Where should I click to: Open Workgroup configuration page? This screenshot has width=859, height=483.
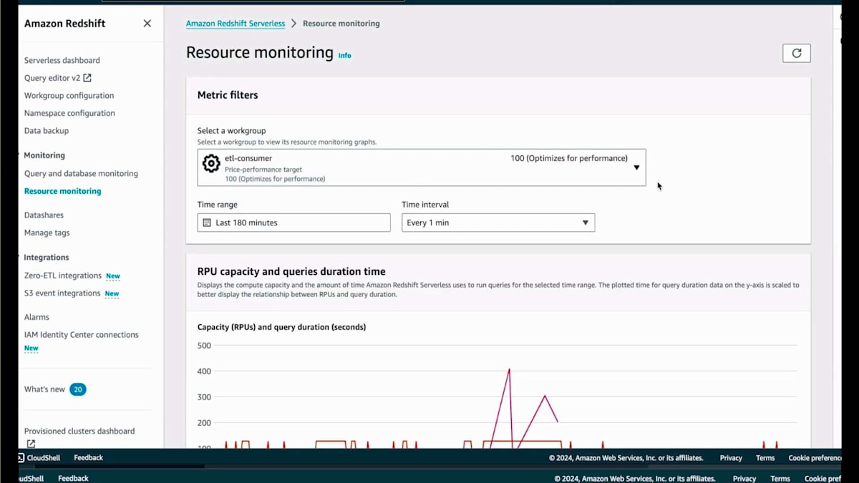point(69,95)
